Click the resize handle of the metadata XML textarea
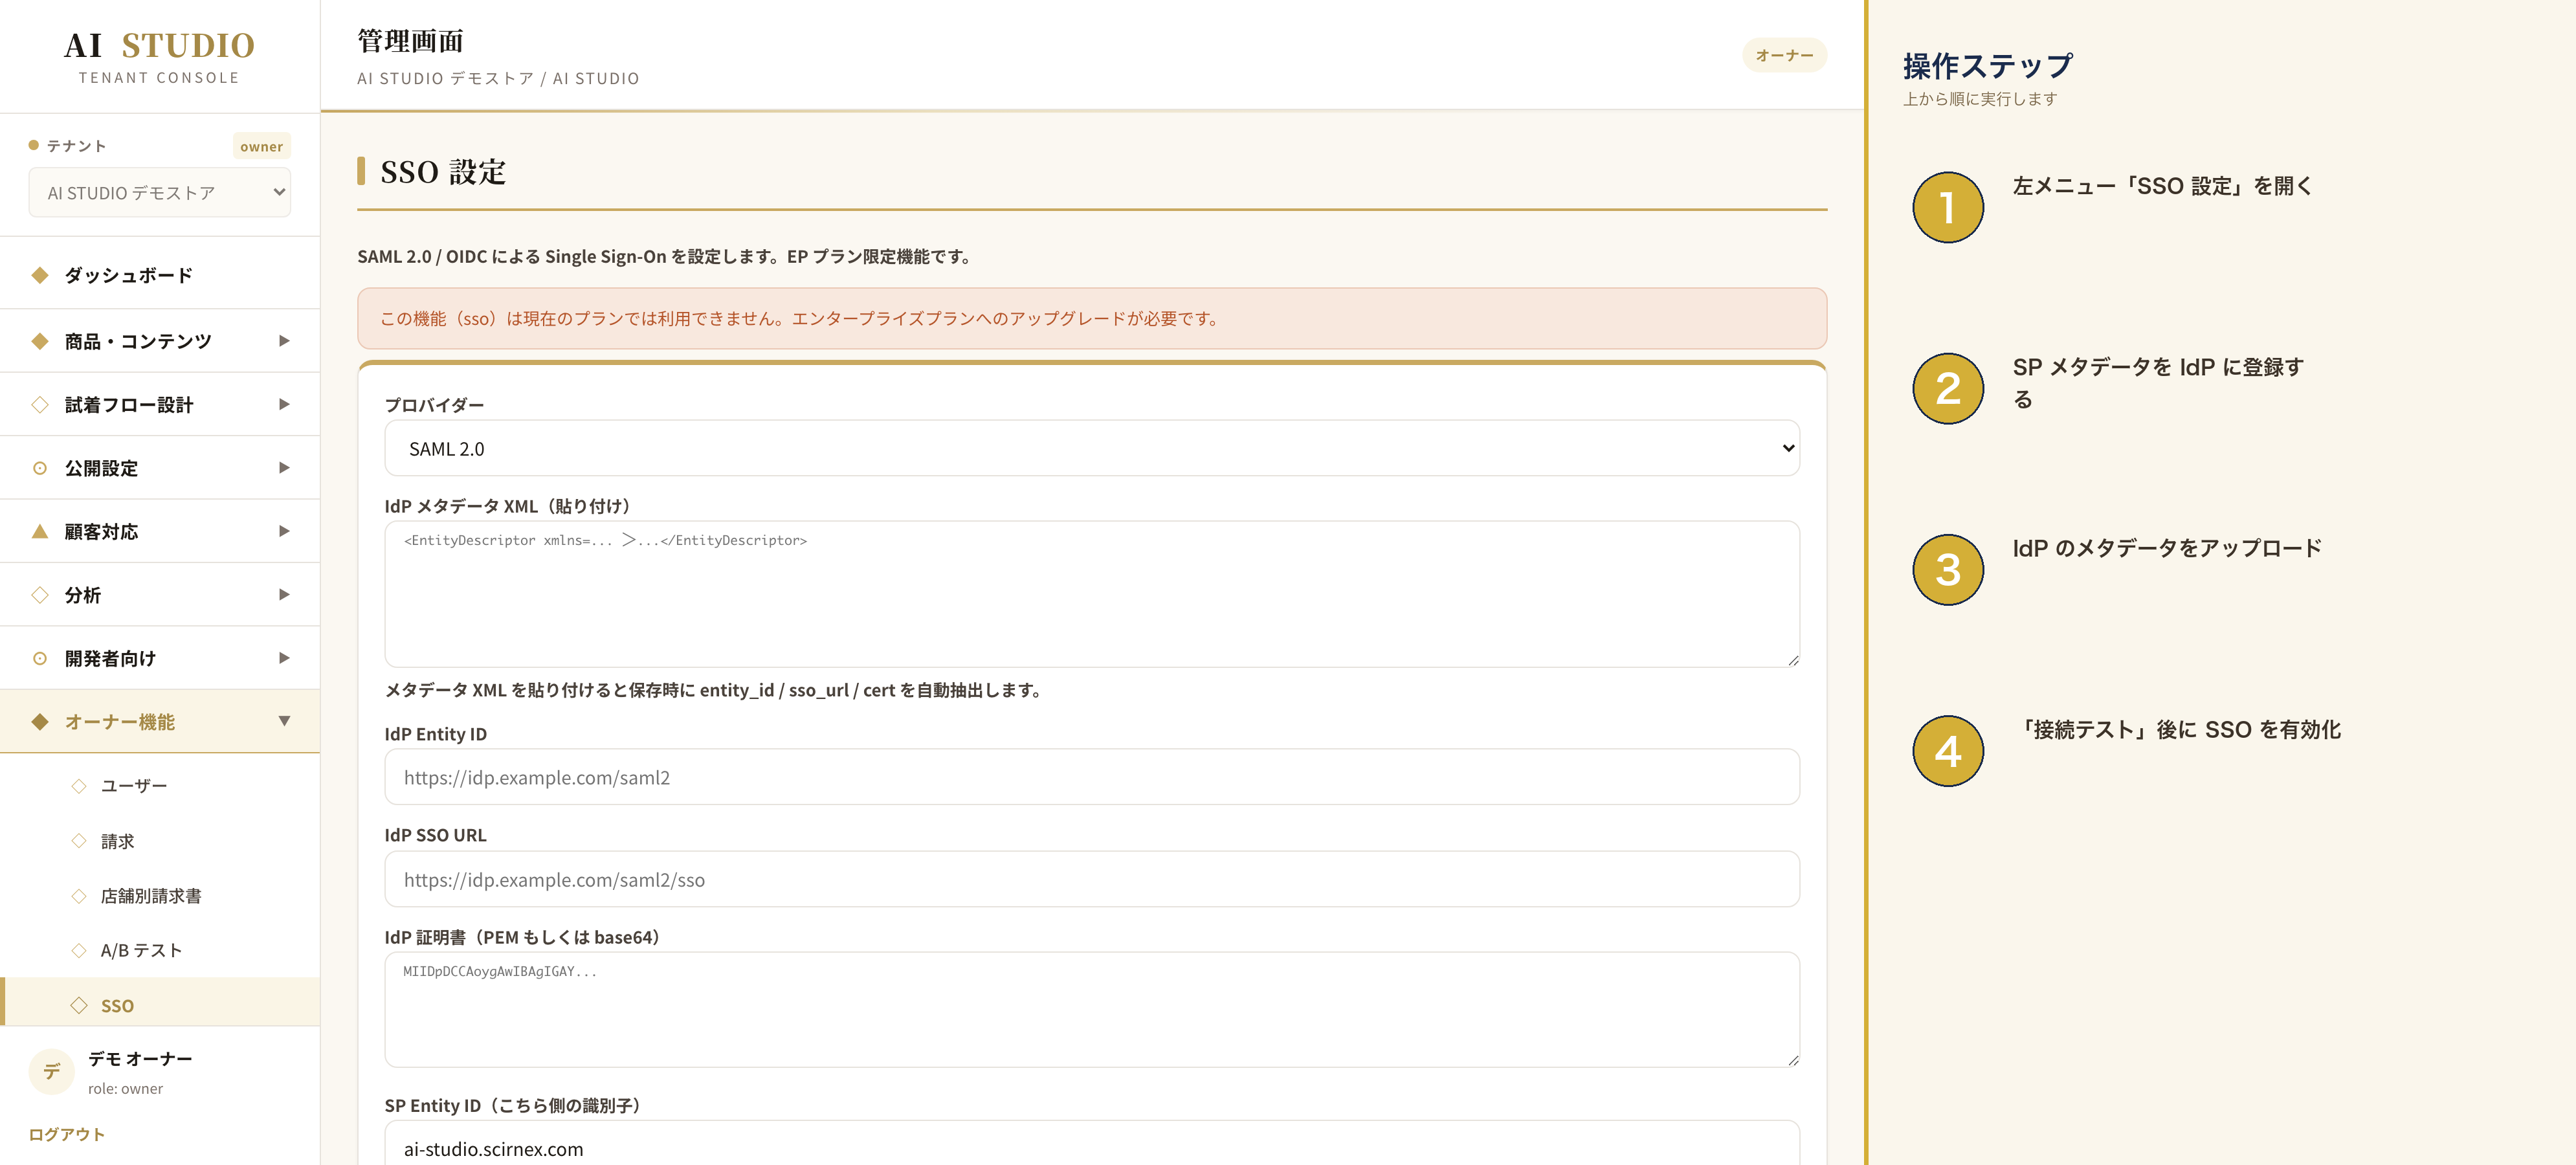The image size is (2576, 1165). [x=1793, y=661]
